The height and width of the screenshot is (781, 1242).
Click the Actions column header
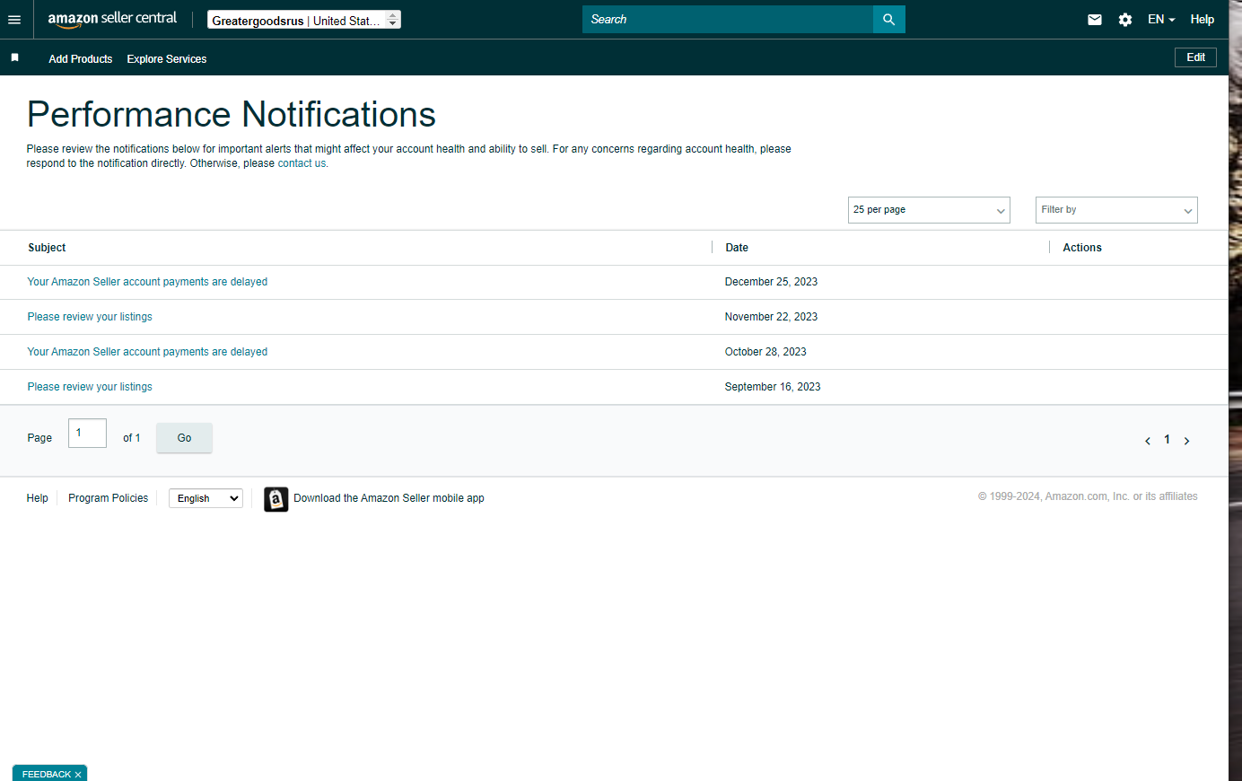[1082, 248]
